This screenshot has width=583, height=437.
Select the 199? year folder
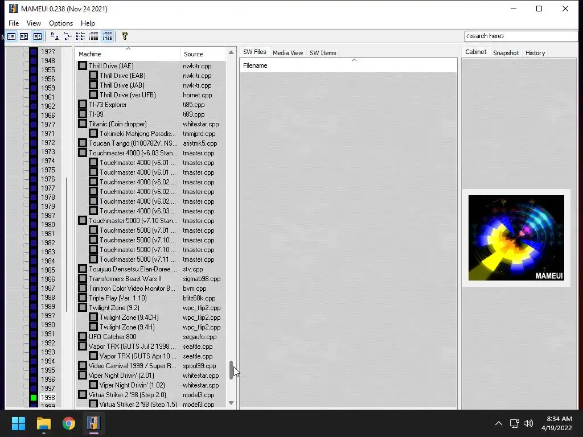48,315
